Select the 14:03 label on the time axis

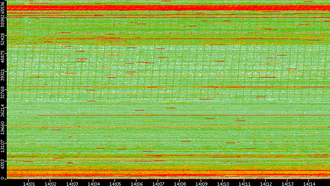click(72, 184)
